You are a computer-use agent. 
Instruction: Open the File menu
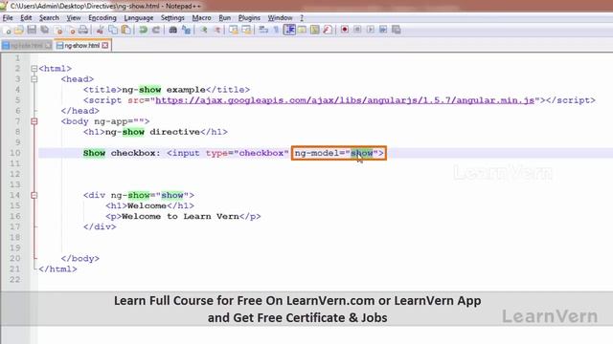[x=8, y=18]
